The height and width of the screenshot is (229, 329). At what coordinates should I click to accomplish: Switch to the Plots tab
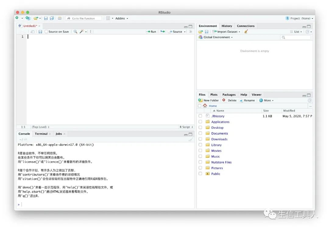click(x=214, y=95)
